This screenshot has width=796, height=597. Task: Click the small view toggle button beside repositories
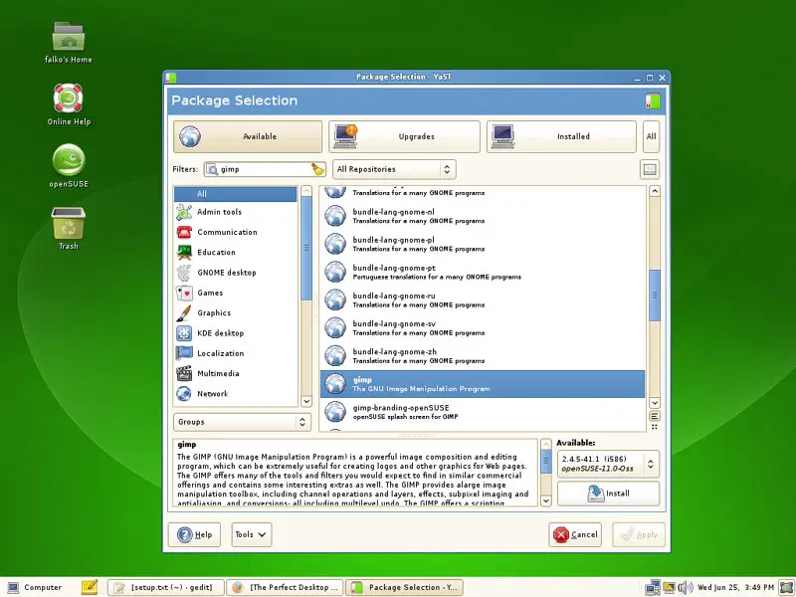tap(650, 169)
